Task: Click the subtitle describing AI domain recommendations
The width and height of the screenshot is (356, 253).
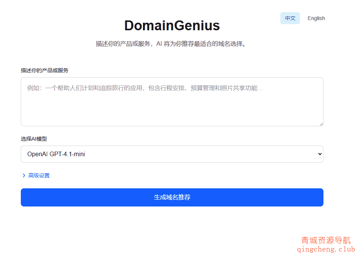Action: point(172,43)
